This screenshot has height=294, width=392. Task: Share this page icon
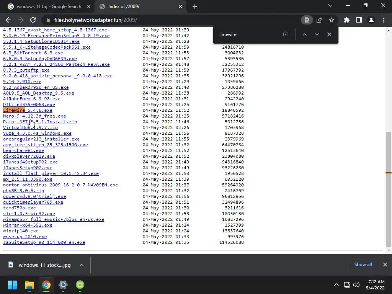319,20
